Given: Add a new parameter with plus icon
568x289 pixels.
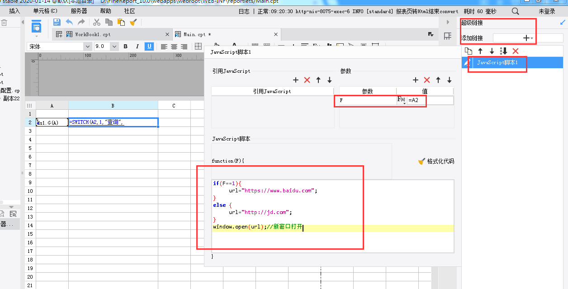Looking at the screenshot, I should [416, 80].
